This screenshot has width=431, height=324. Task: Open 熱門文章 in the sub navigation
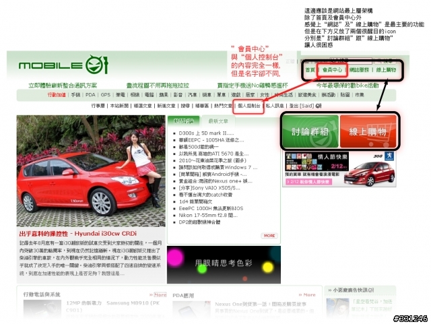coord(223,106)
